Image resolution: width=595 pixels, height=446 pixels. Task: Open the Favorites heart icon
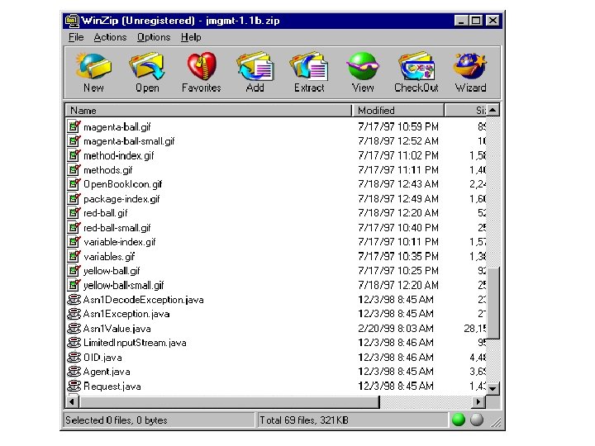202,66
